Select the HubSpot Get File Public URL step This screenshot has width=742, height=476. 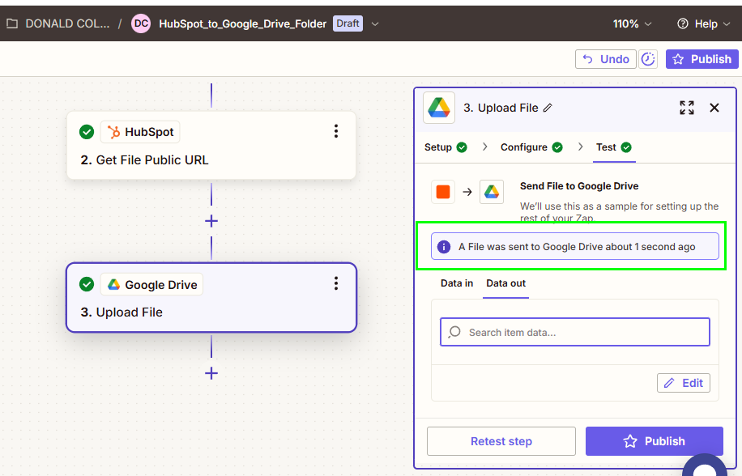[211, 146]
